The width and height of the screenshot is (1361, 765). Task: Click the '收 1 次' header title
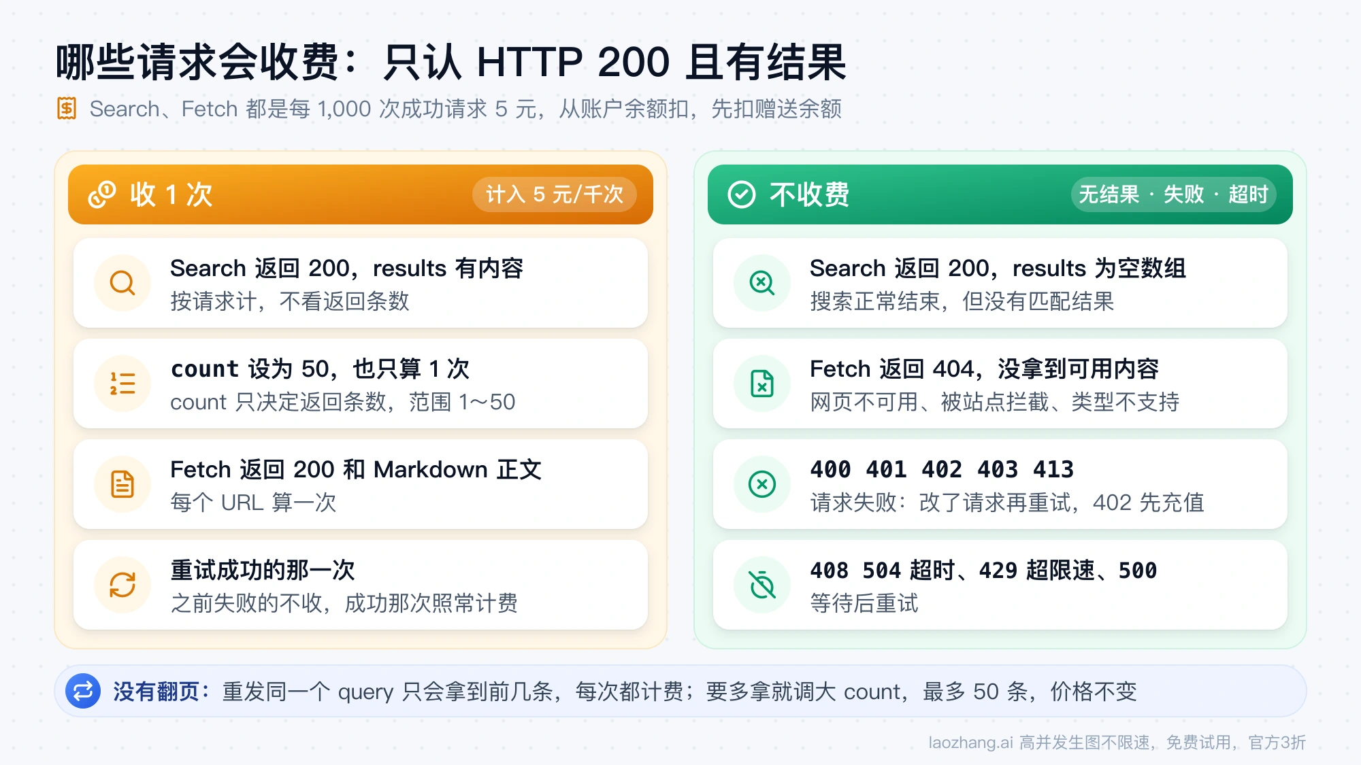pos(171,194)
